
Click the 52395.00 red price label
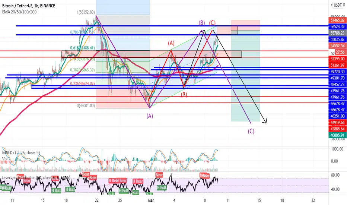337,59
